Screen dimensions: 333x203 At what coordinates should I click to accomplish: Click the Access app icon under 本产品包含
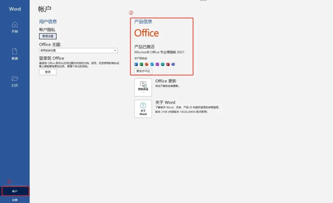pyautogui.click(x=168, y=64)
